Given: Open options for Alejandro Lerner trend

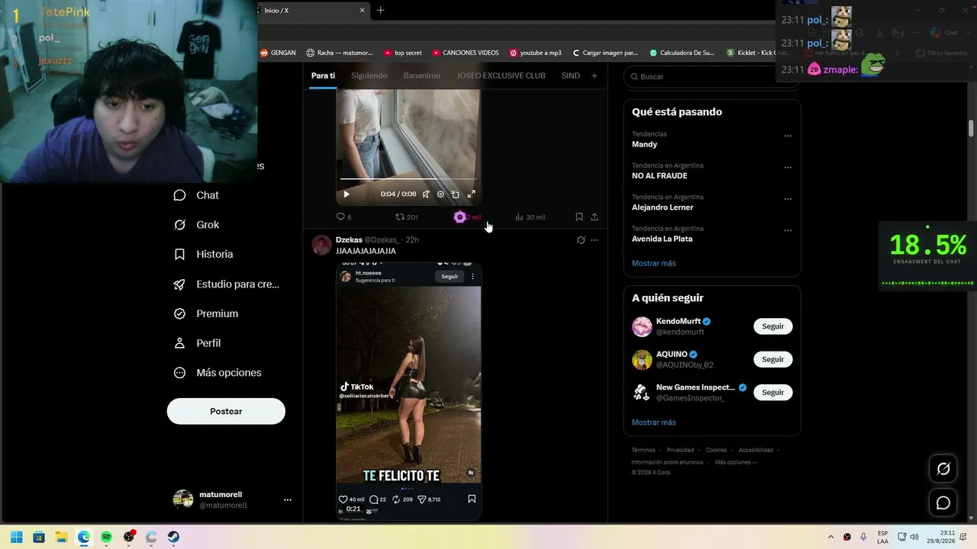Looking at the screenshot, I should pos(788,199).
